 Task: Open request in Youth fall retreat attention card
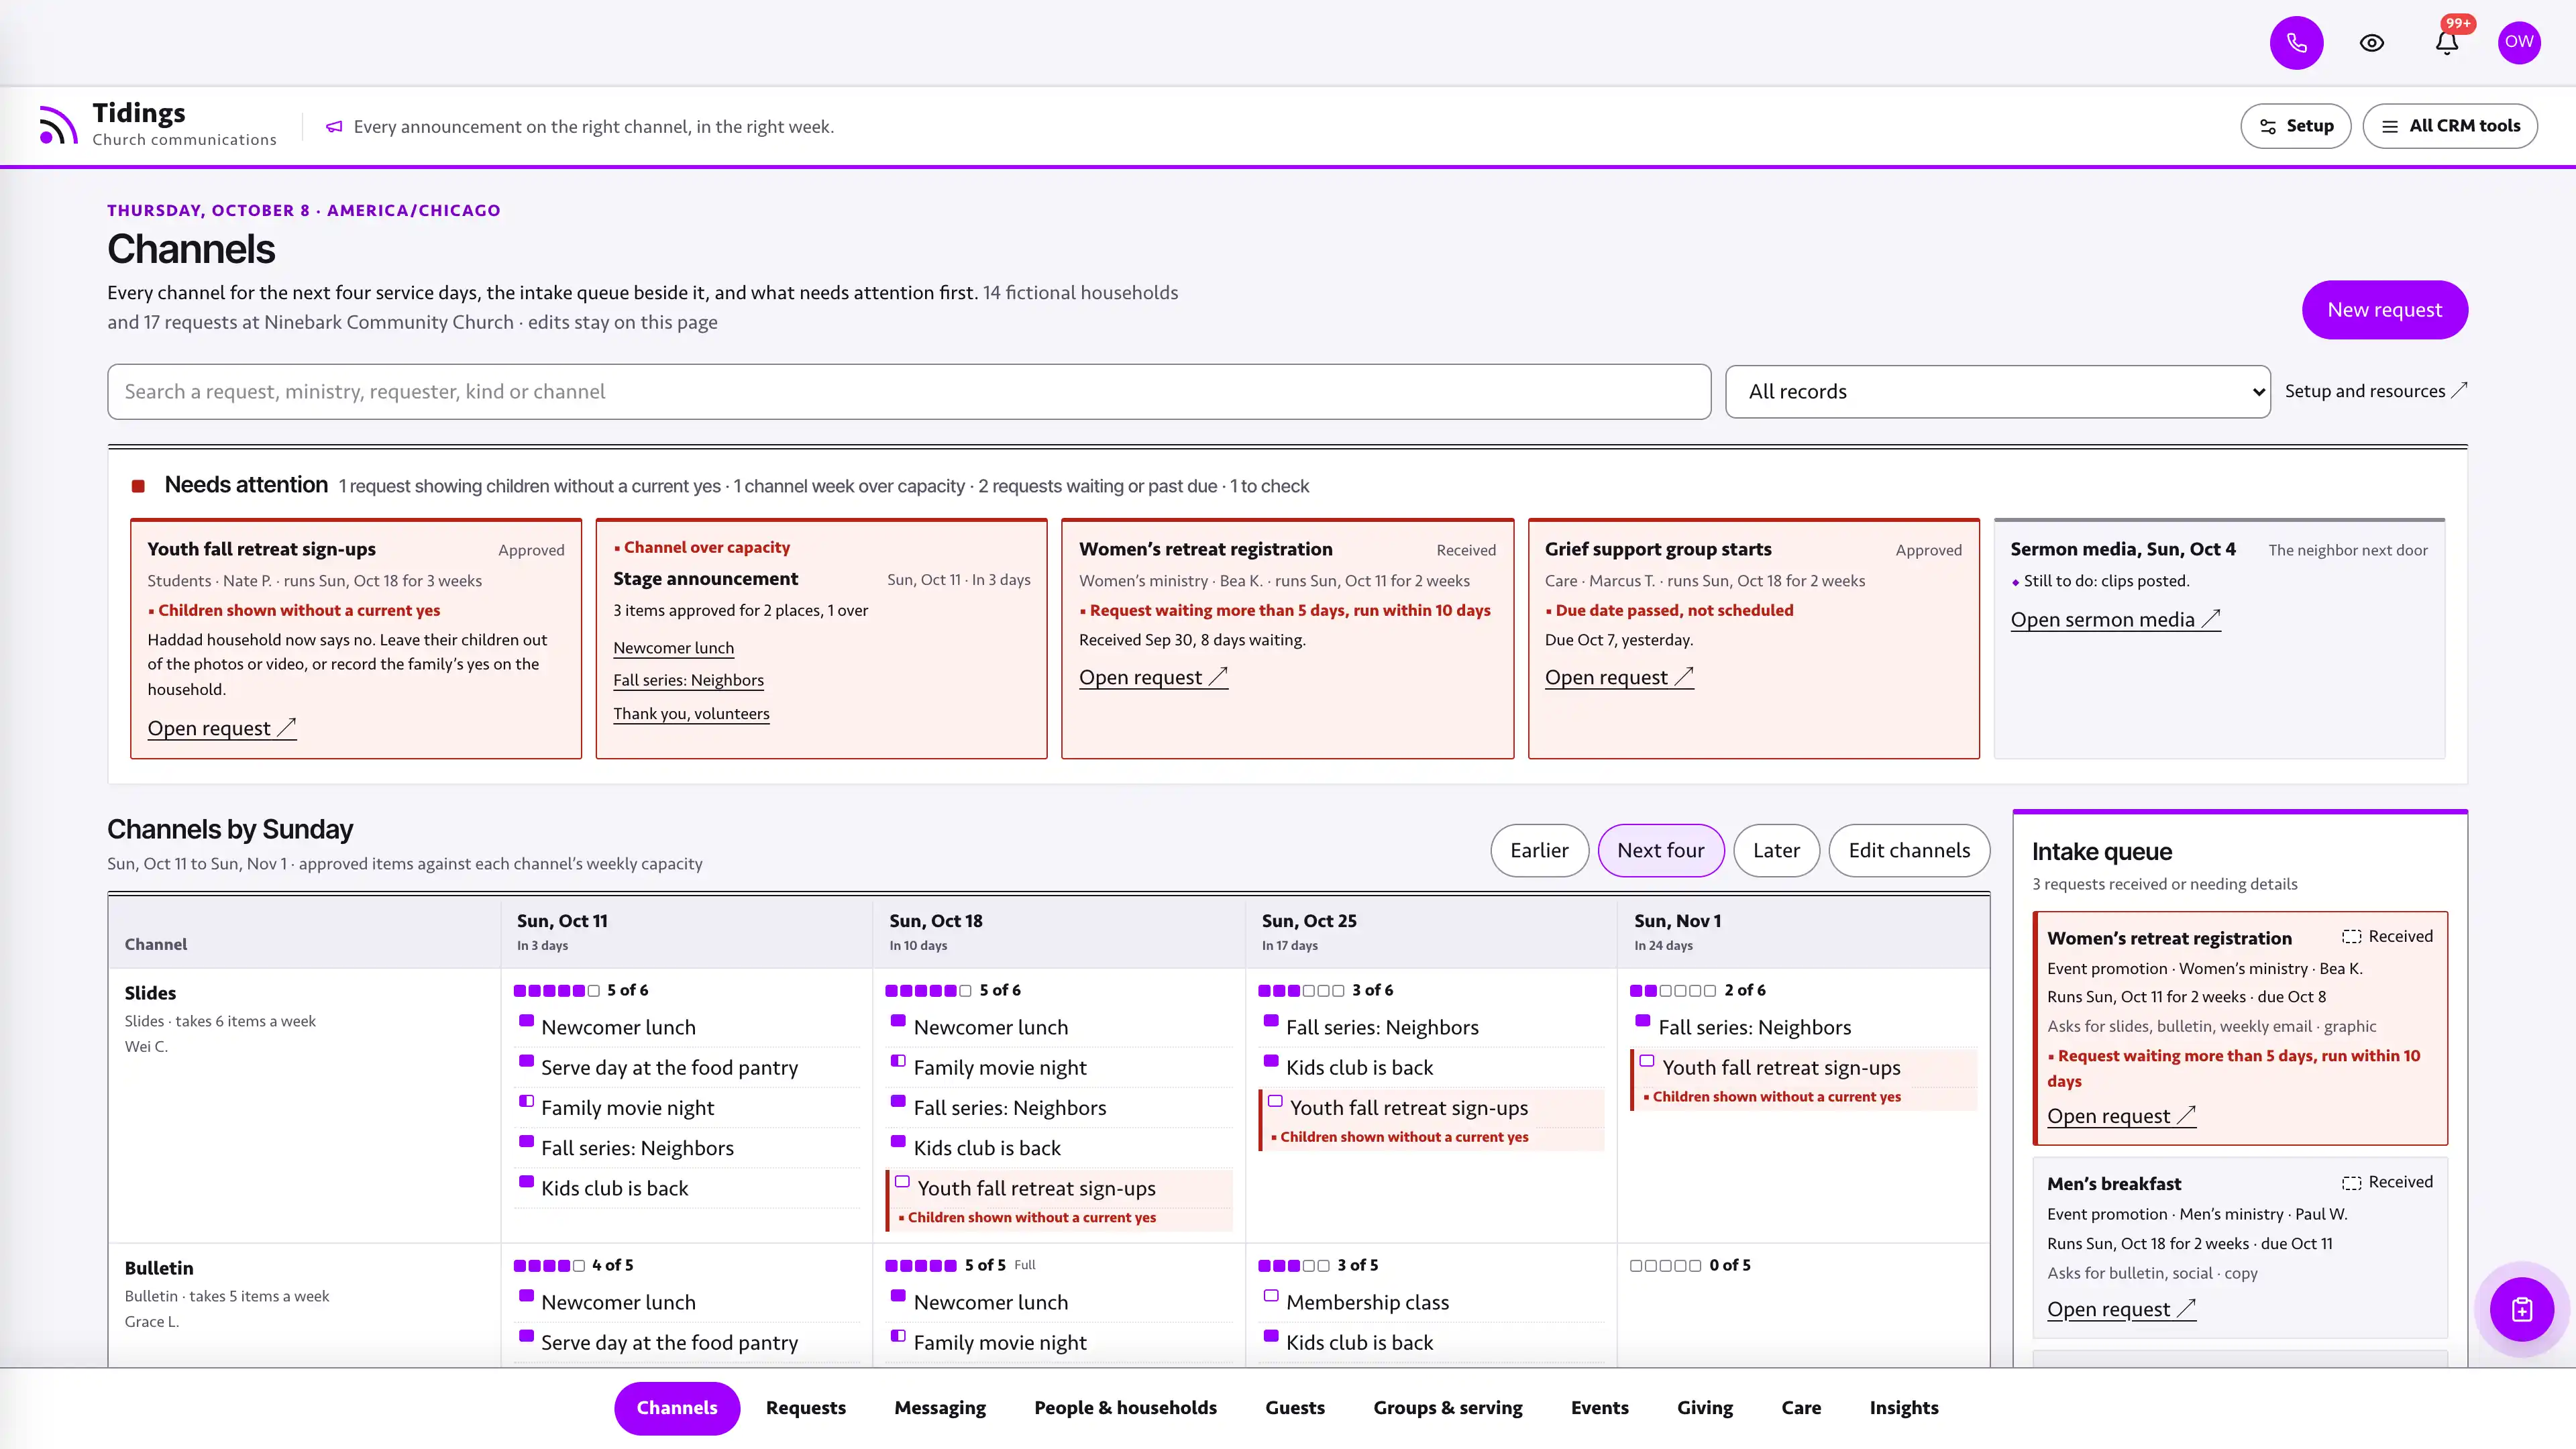pos(221,728)
